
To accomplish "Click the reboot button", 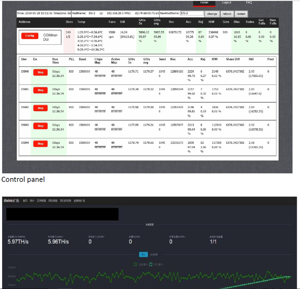I will point(227,14).
